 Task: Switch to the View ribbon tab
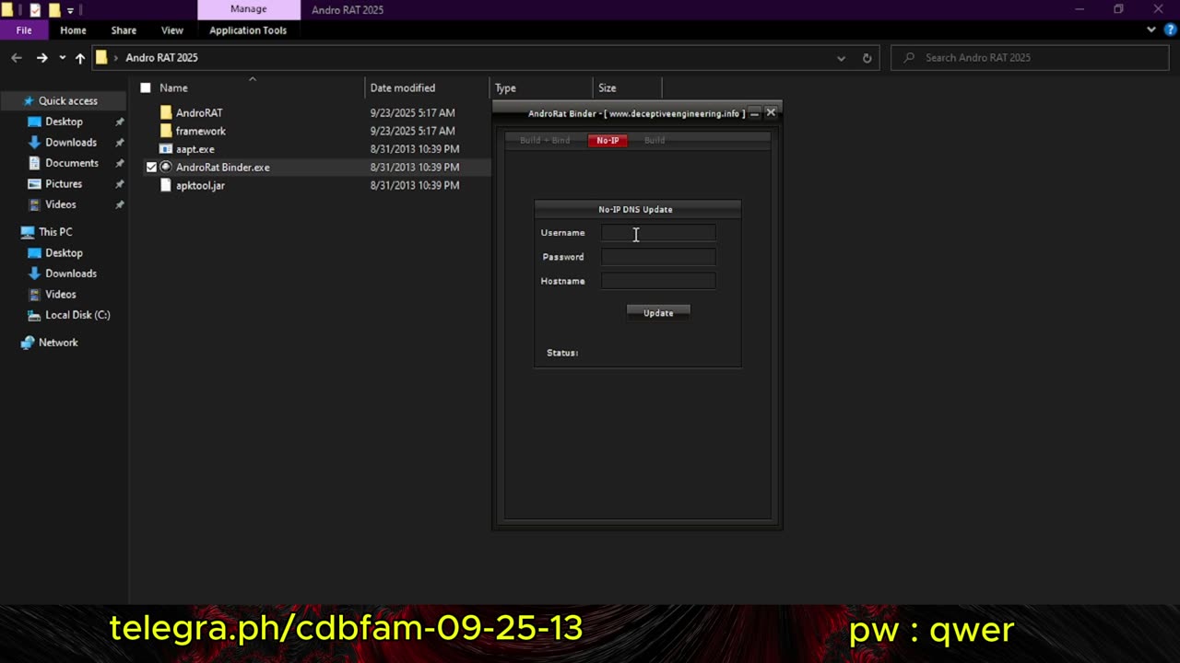(x=172, y=29)
